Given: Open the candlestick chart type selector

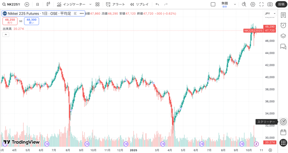Looking at the screenshot, I should [48, 4].
